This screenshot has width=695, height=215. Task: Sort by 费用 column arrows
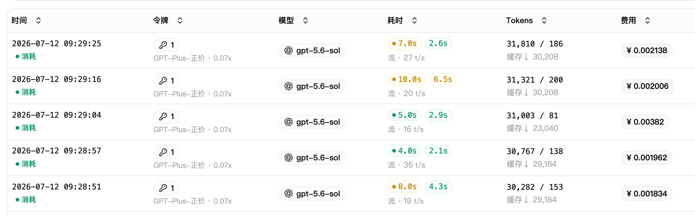click(648, 20)
